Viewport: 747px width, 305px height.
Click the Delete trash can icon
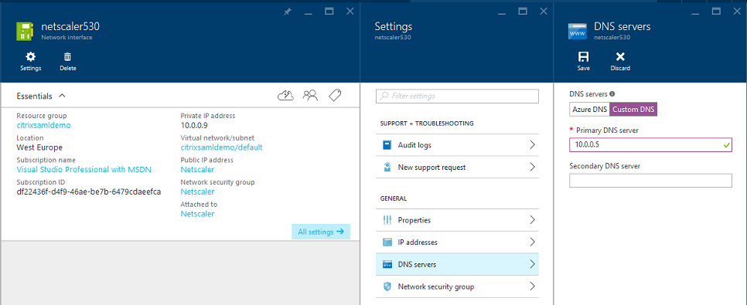(x=67, y=58)
